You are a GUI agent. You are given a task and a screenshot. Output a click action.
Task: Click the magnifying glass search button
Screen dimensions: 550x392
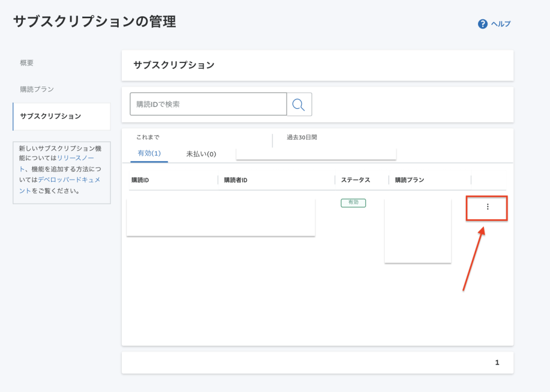coord(299,104)
